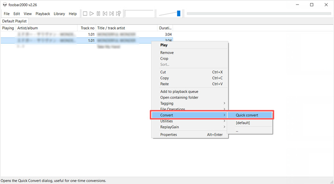Play a random track
Image resolution: width=334 pixels, height=184 pixels.
point(119,14)
